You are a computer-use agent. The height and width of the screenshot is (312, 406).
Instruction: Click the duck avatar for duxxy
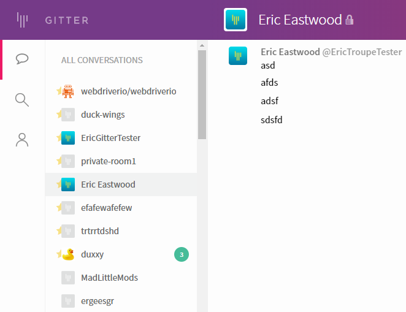pyautogui.click(x=68, y=254)
